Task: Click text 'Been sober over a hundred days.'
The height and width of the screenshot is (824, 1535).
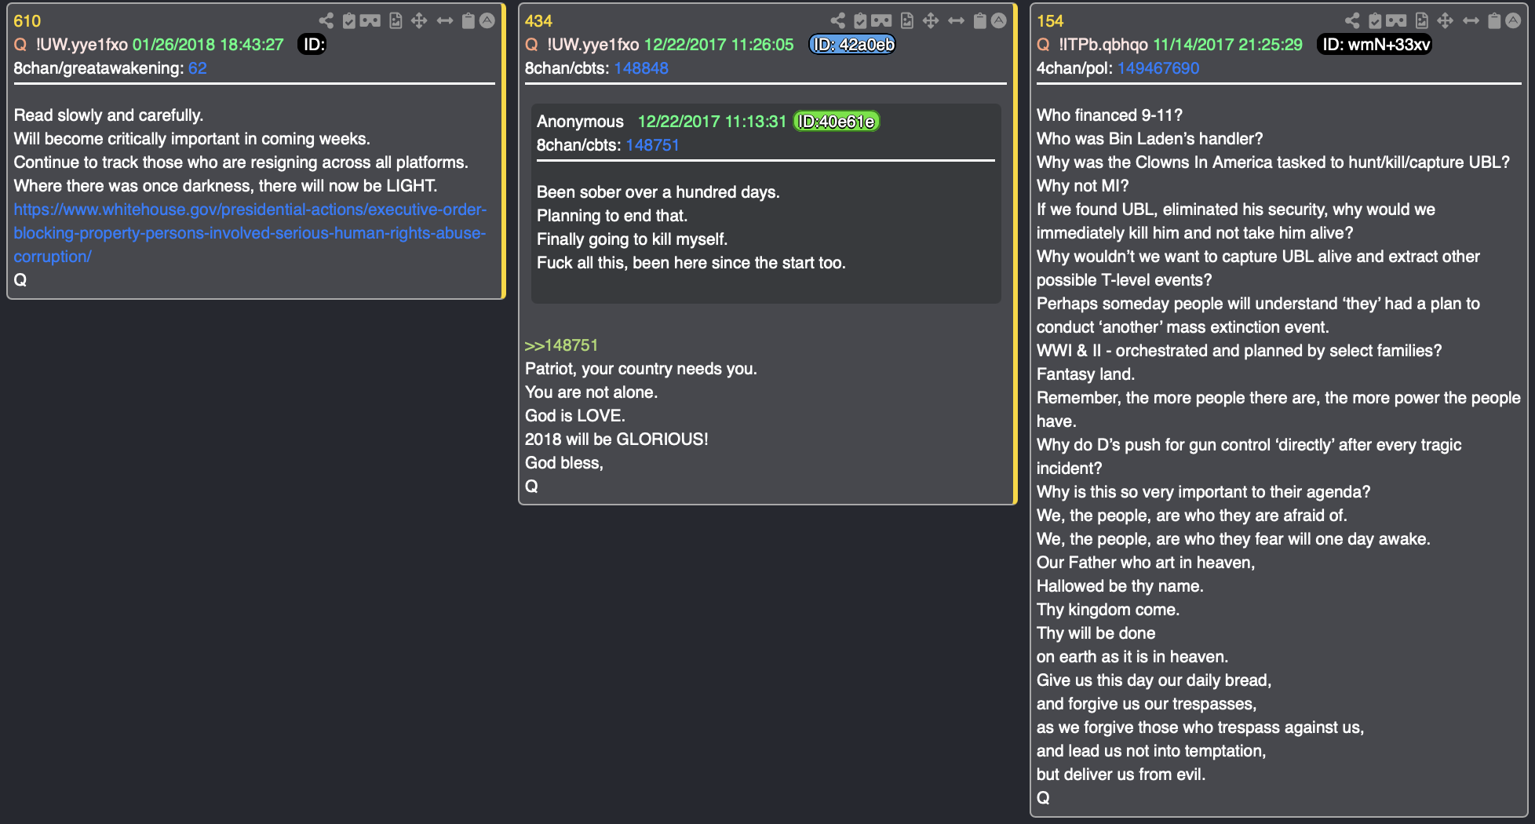Action: pyautogui.click(x=658, y=192)
